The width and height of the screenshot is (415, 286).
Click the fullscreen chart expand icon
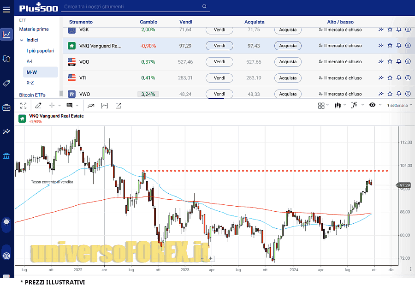pos(23,106)
